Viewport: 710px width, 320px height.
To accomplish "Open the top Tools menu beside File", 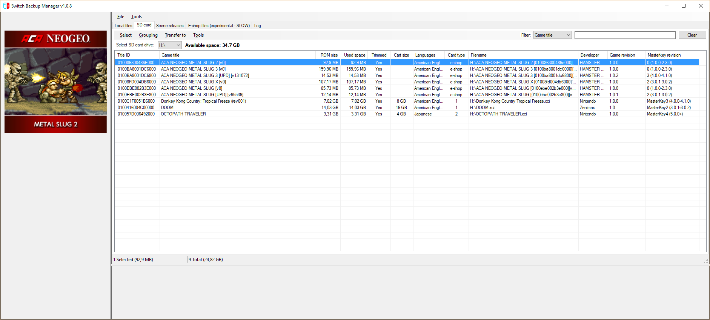I will [137, 17].
